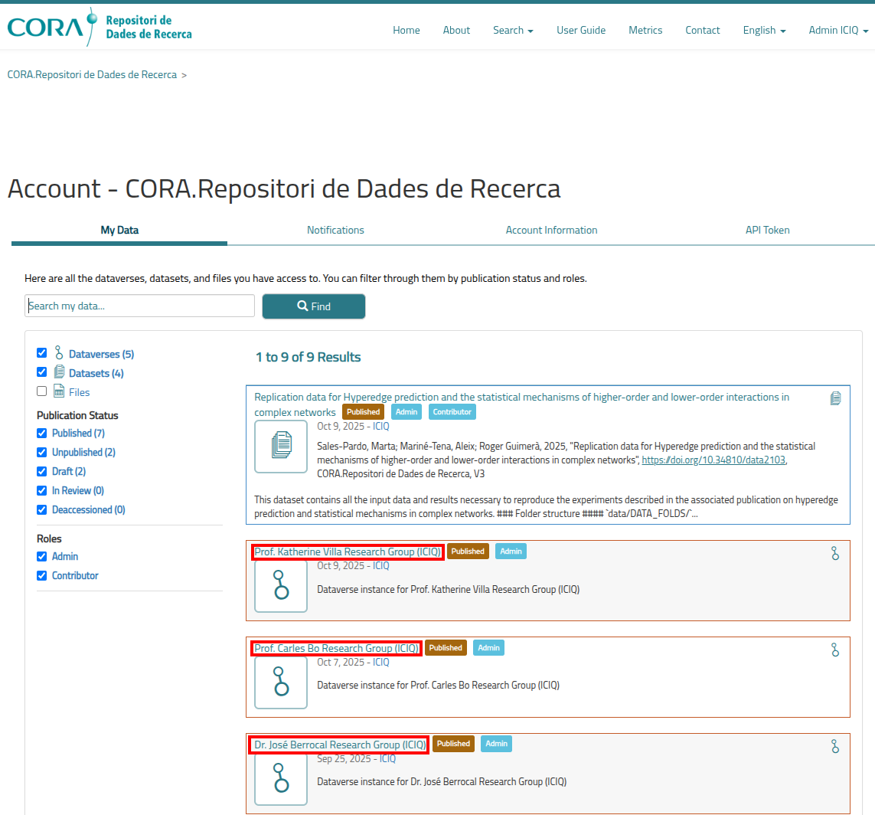The width and height of the screenshot is (875, 815).
Task: Switch to the Notifications tab
Action: click(x=335, y=230)
